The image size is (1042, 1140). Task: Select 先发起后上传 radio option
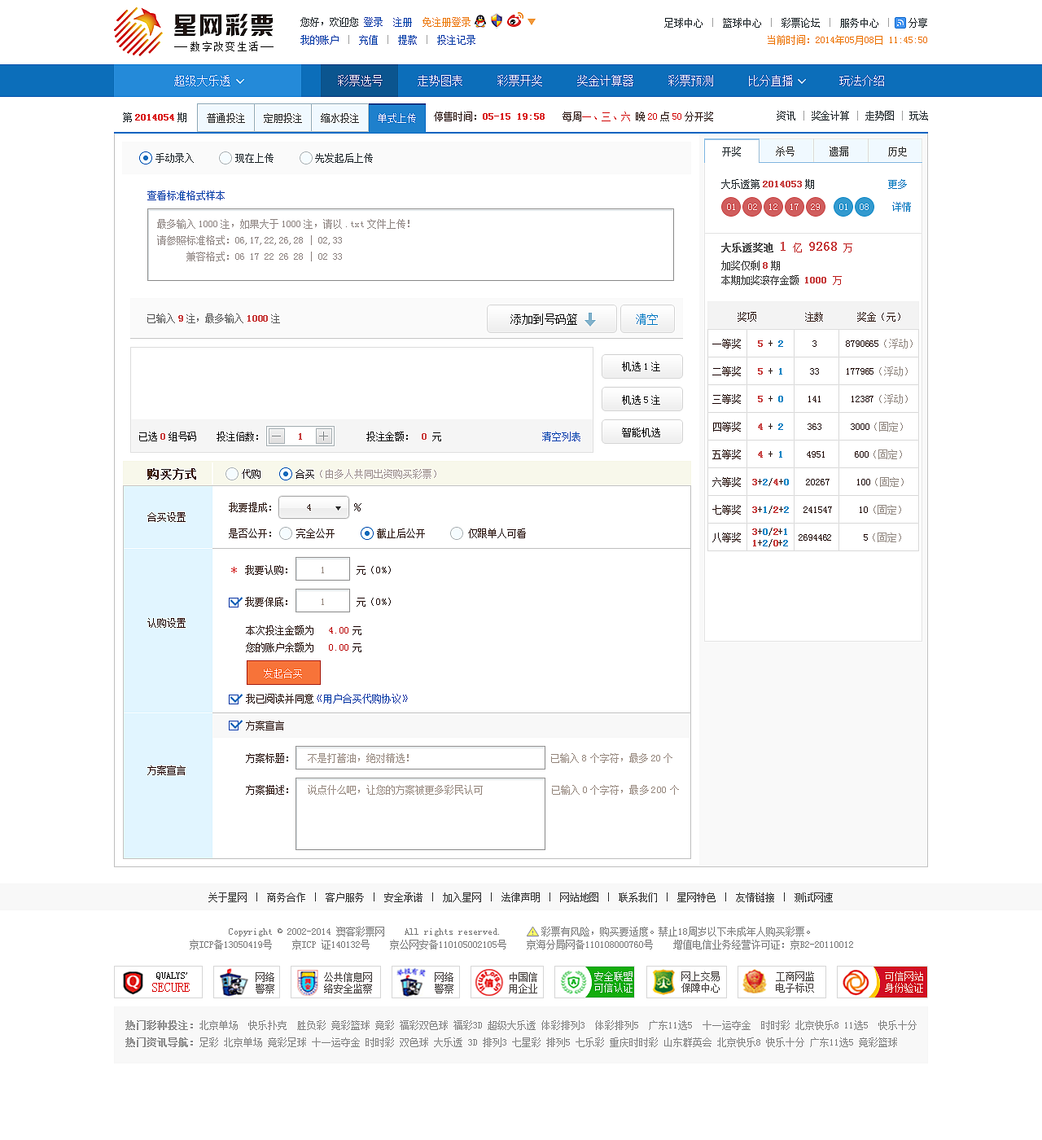pyautogui.click(x=306, y=158)
